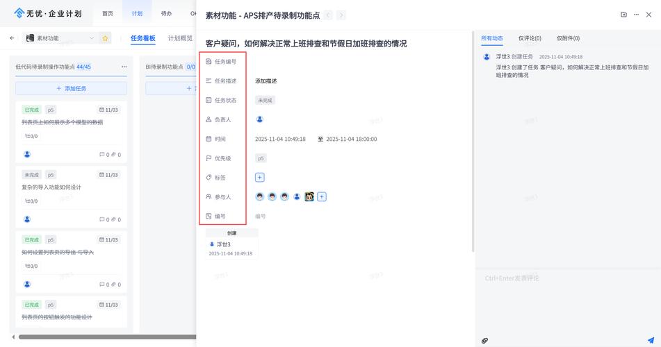
Task: Add a tag with the 标签 plus button
Action: coord(260,178)
